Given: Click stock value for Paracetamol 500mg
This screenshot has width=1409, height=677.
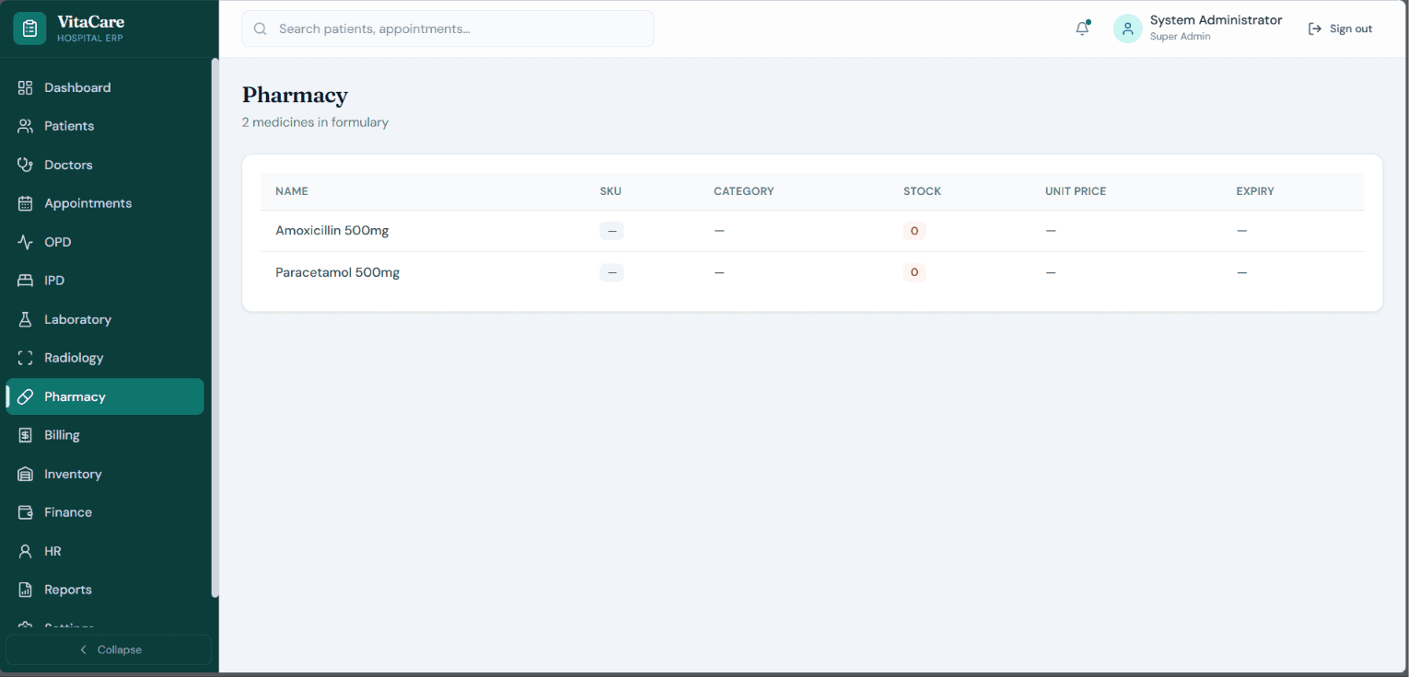Looking at the screenshot, I should (x=914, y=272).
